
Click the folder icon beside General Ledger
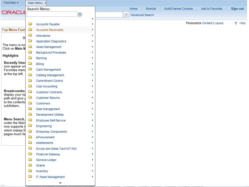[x=30, y=160]
